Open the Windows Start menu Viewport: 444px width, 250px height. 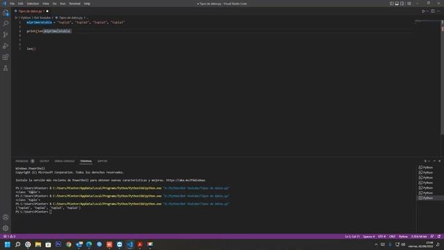pos(8,244)
